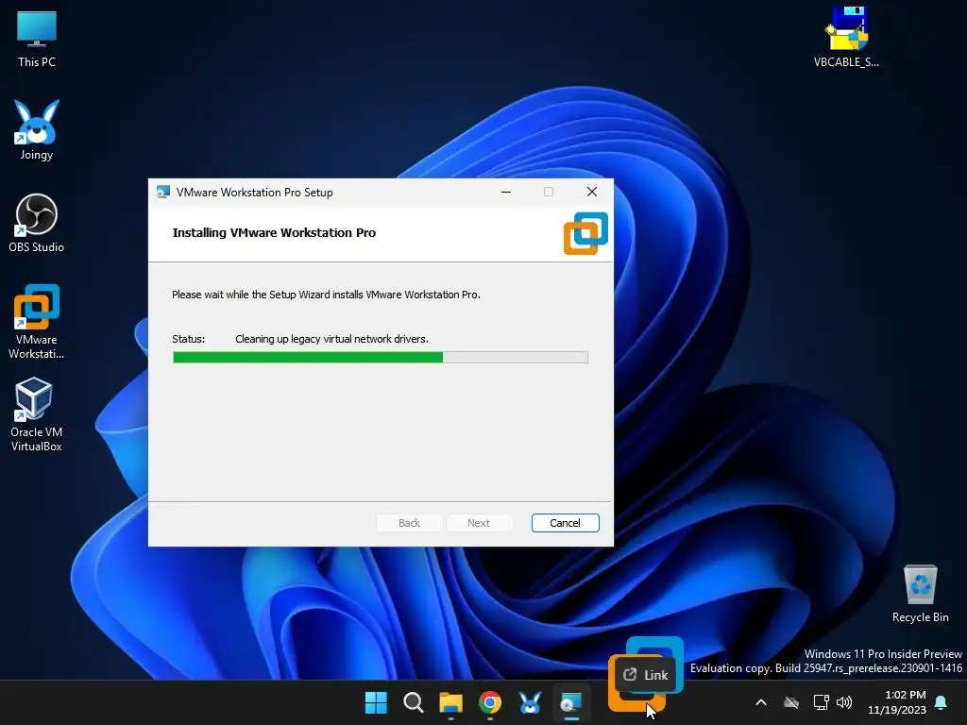The width and height of the screenshot is (967, 725).
Task: Open the Windows Start menu
Action: pyautogui.click(x=376, y=702)
